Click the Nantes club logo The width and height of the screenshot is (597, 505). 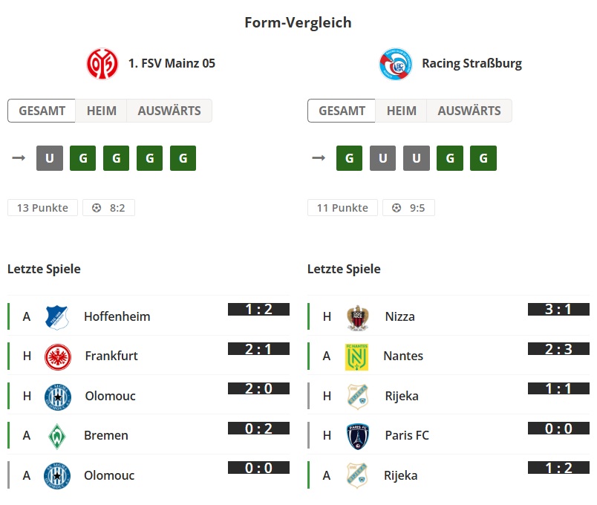(x=356, y=356)
